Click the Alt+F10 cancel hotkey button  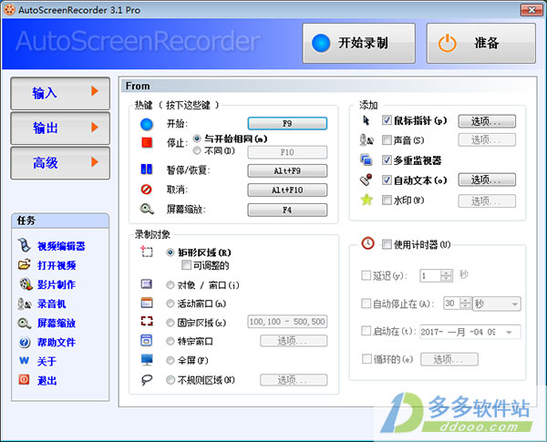coord(287,190)
